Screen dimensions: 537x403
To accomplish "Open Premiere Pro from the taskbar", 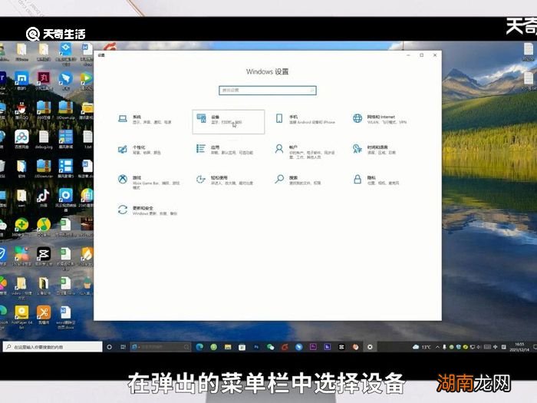I will click(313, 347).
